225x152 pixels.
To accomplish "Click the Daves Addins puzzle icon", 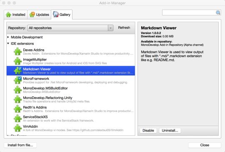I will (17, 51).
